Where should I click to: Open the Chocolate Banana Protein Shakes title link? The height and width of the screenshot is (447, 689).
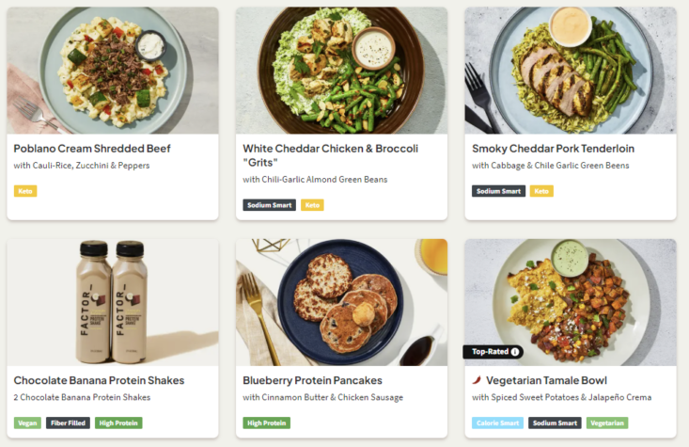99,380
